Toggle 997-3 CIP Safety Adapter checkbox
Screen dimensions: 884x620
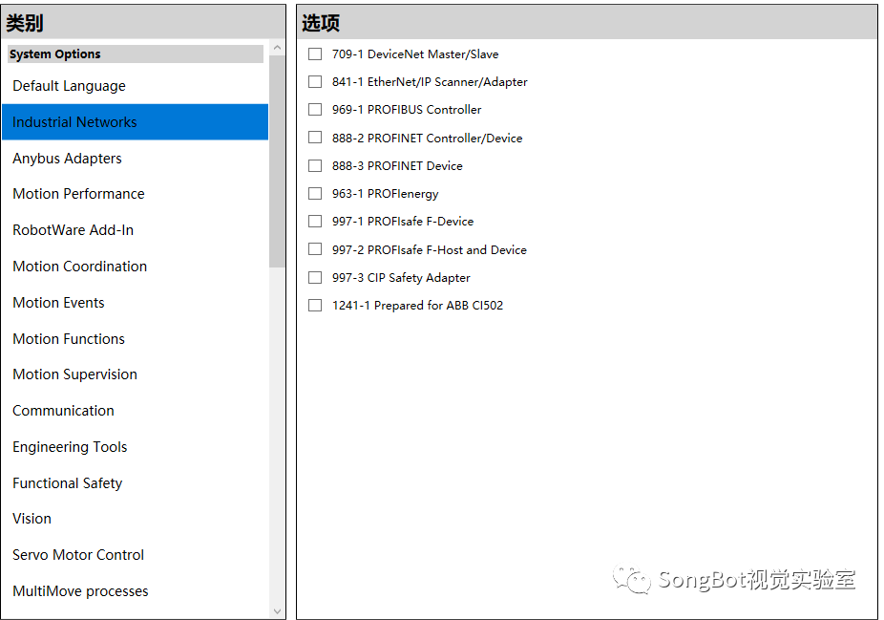315,278
